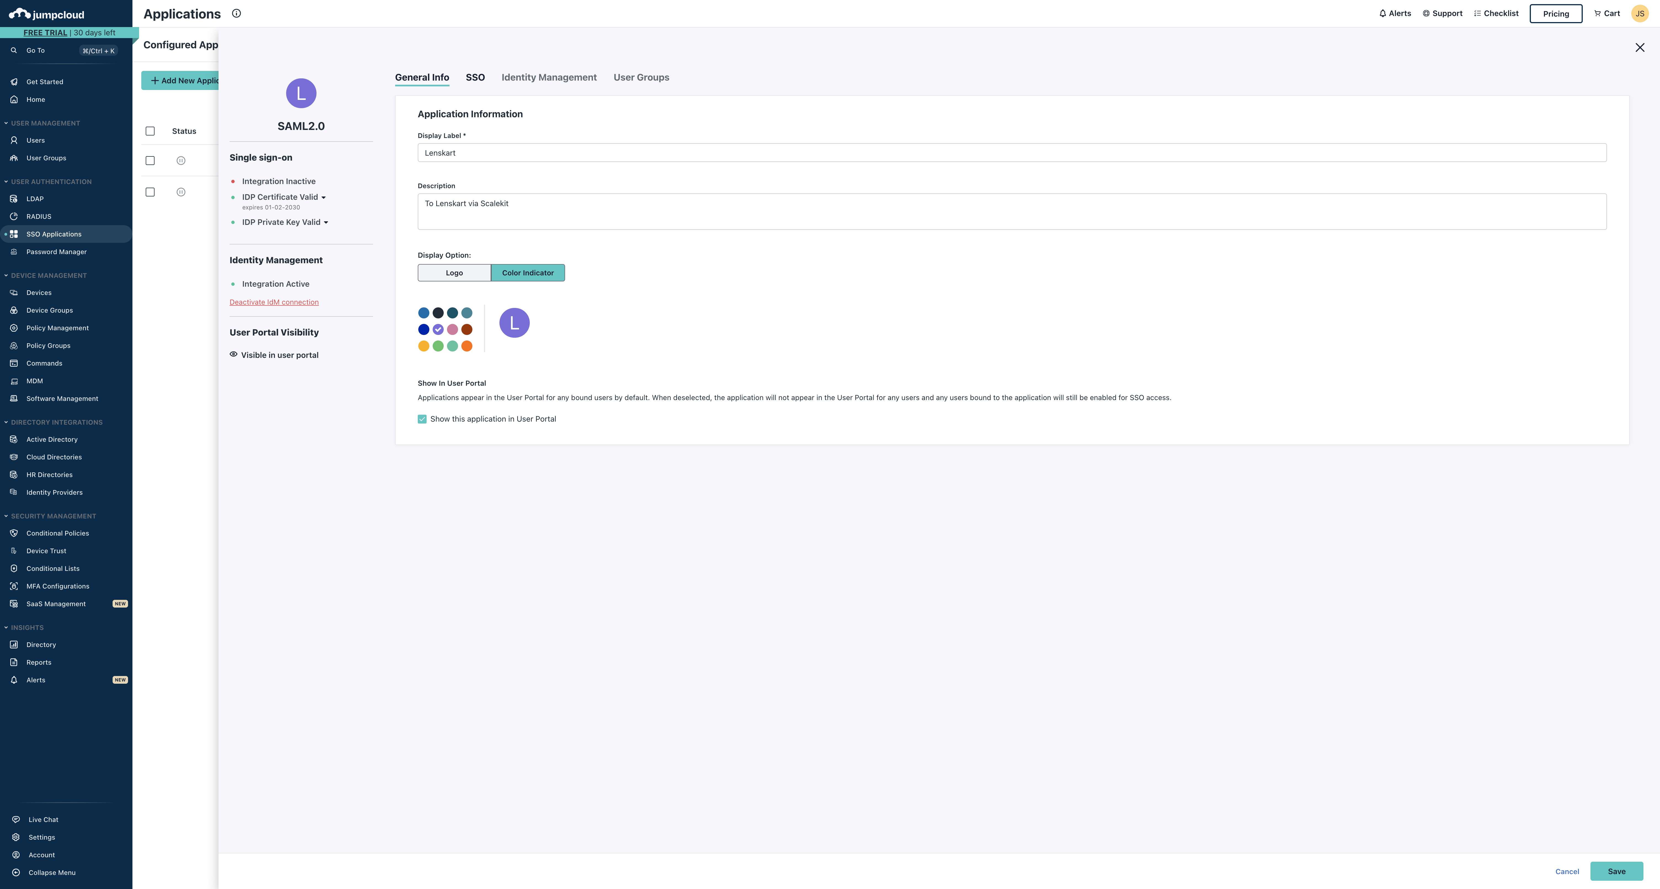Click the LDAP sidebar icon
The image size is (1660, 889).
pyautogui.click(x=14, y=199)
